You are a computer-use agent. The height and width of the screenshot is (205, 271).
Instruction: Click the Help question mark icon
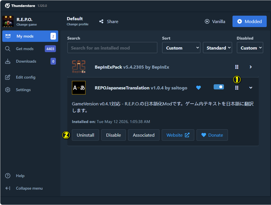(8, 176)
